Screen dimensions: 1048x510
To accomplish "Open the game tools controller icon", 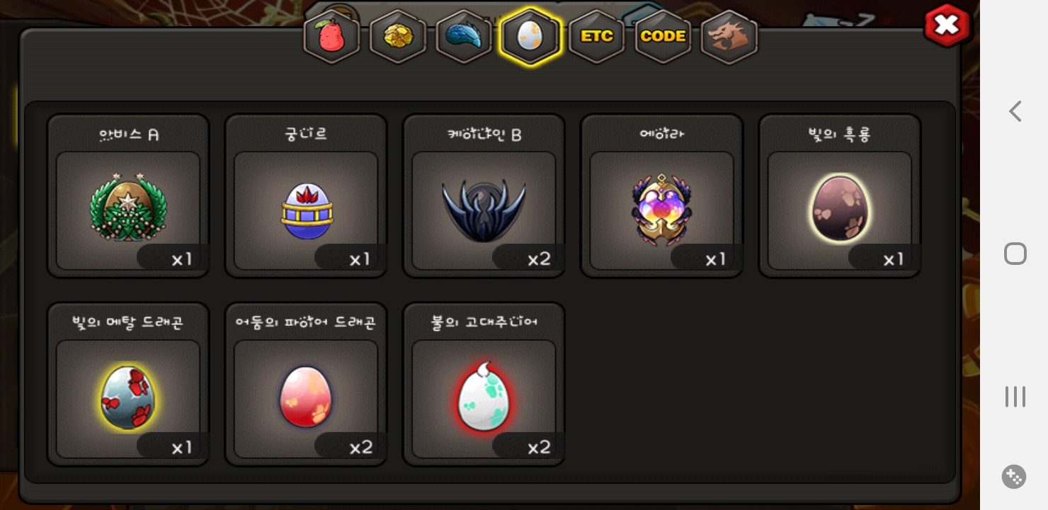I will (1014, 477).
